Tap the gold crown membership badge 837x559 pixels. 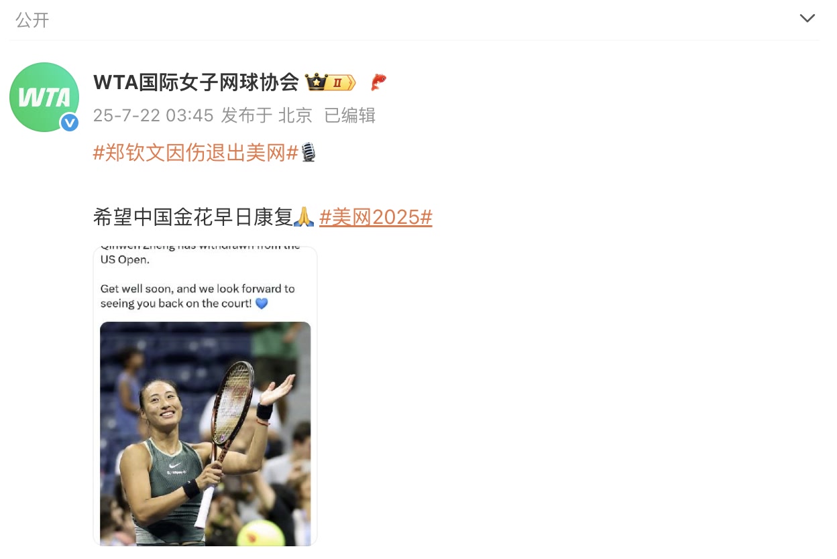[x=330, y=82]
